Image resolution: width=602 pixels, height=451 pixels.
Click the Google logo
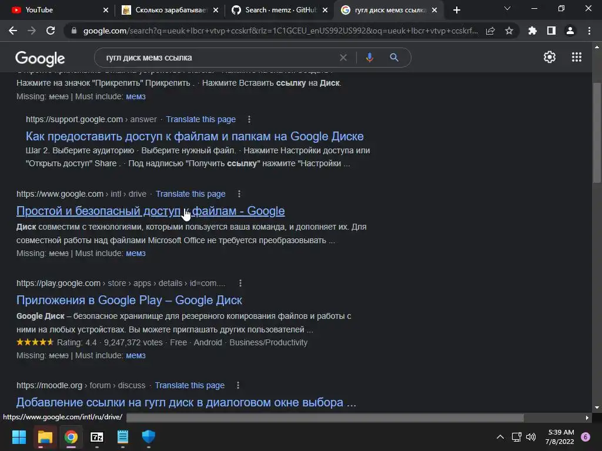[x=40, y=59]
